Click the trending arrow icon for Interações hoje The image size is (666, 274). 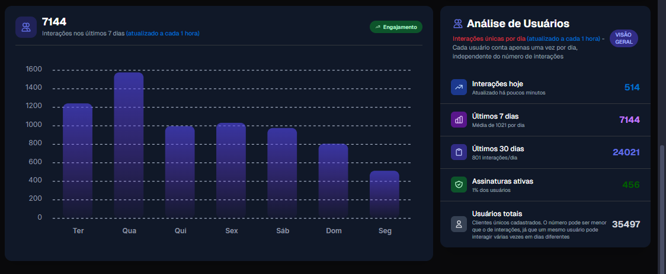[x=459, y=87]
